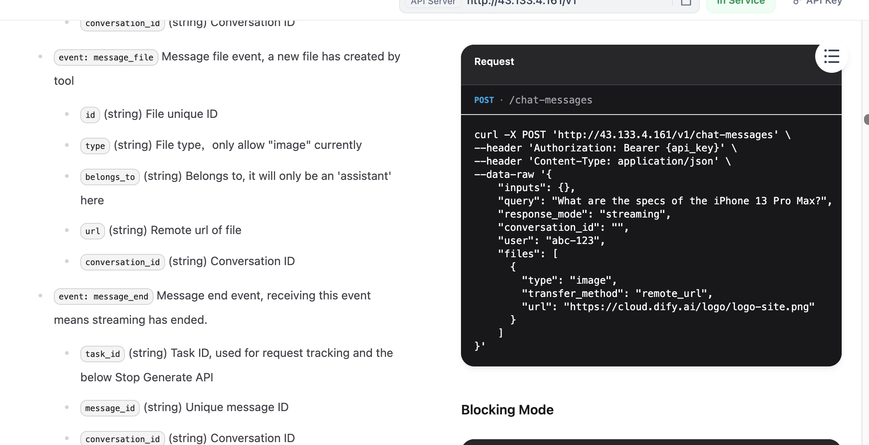Copy the API server URL
The image size is (869, 445).
tap(686, 2)
